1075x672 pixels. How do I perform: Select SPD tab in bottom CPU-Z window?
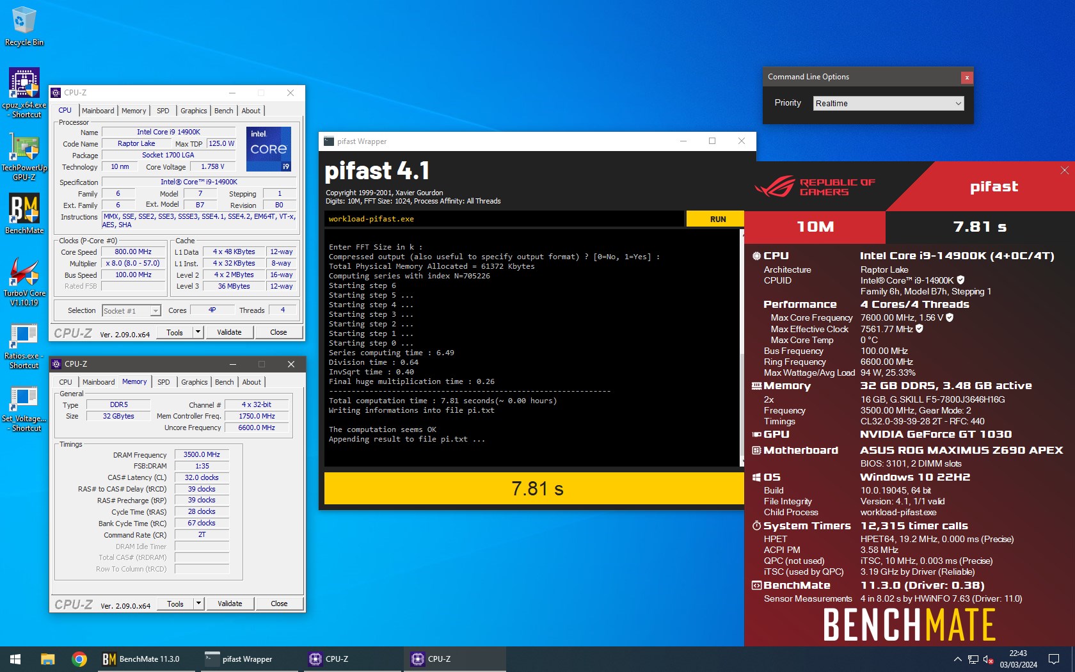(164, 382)
